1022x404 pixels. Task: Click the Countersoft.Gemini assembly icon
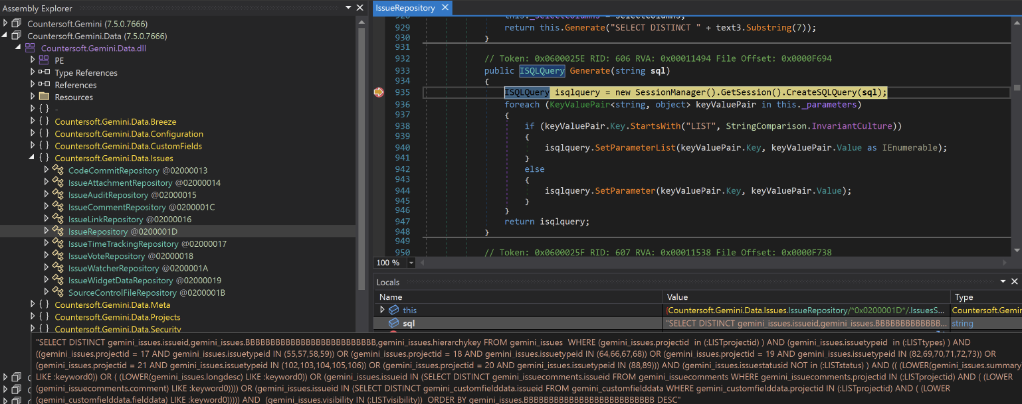tap(17, 24)
